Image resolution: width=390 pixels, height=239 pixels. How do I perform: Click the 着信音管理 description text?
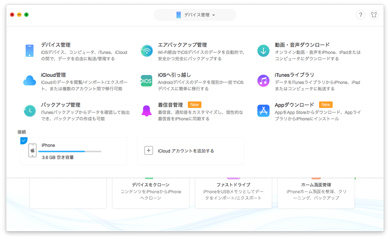coord(201,115)
